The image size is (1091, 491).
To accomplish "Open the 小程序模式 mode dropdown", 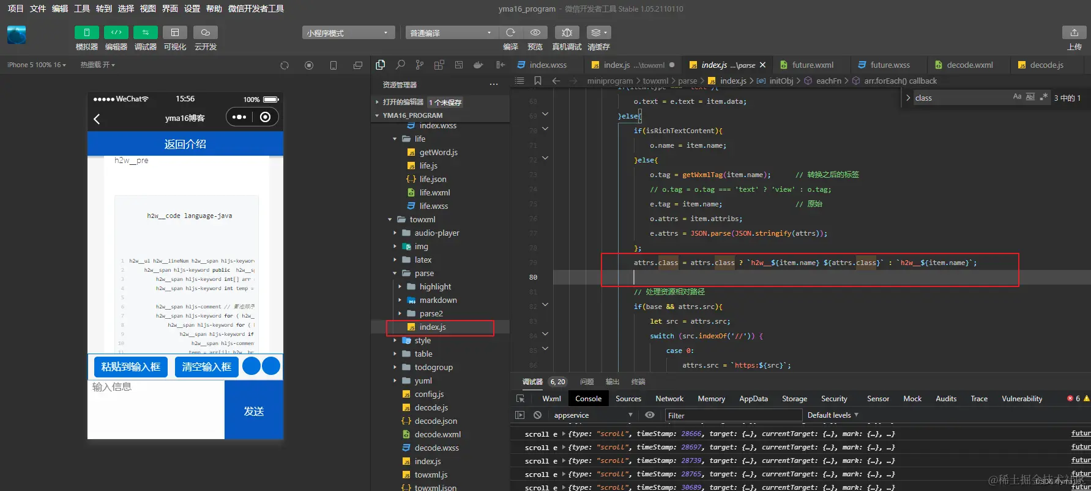I will tap(348, 32).
